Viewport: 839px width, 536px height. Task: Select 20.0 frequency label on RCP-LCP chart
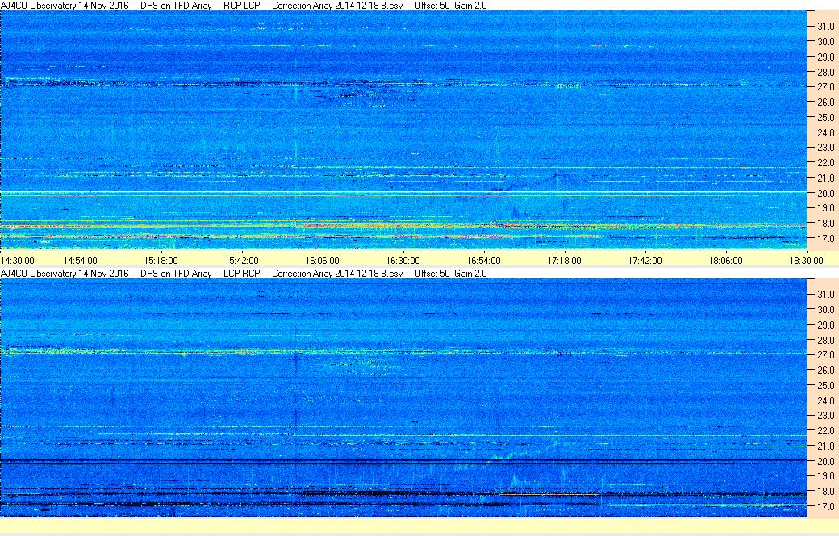pos(825,193)
